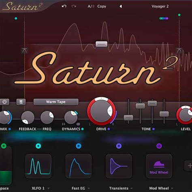192x192 pixels.
Task: Click the Mod Wheel modulation source handle
Action: (x=159, y=146)
